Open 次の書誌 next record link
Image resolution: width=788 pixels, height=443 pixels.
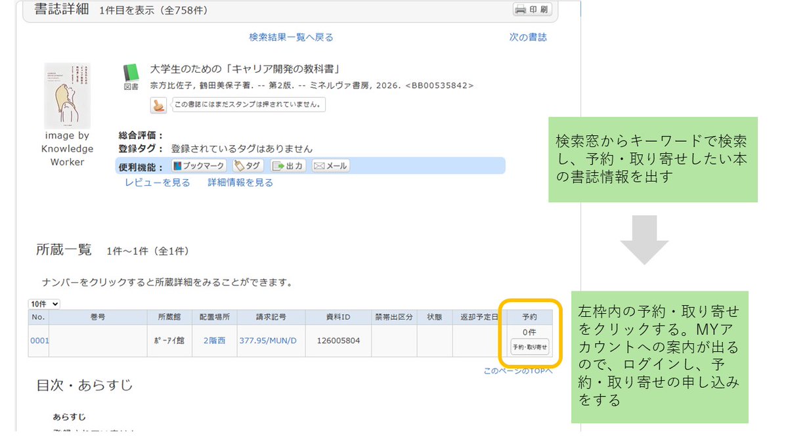tap(528, 37)
